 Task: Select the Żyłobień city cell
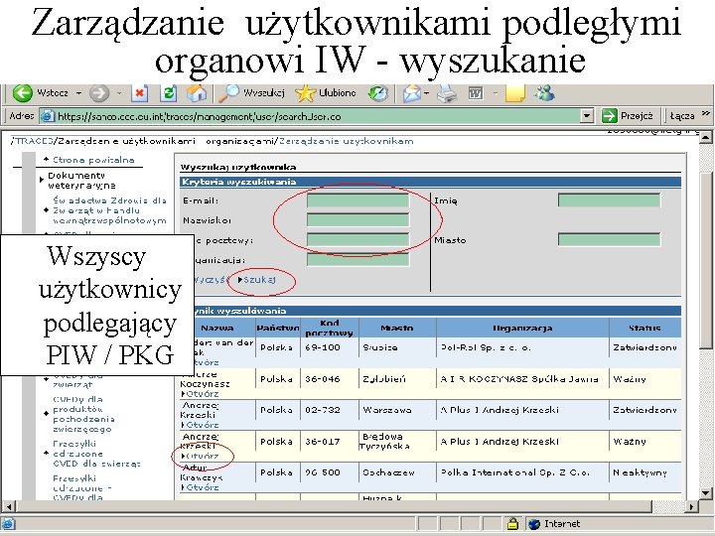click(x=384, y=379)
